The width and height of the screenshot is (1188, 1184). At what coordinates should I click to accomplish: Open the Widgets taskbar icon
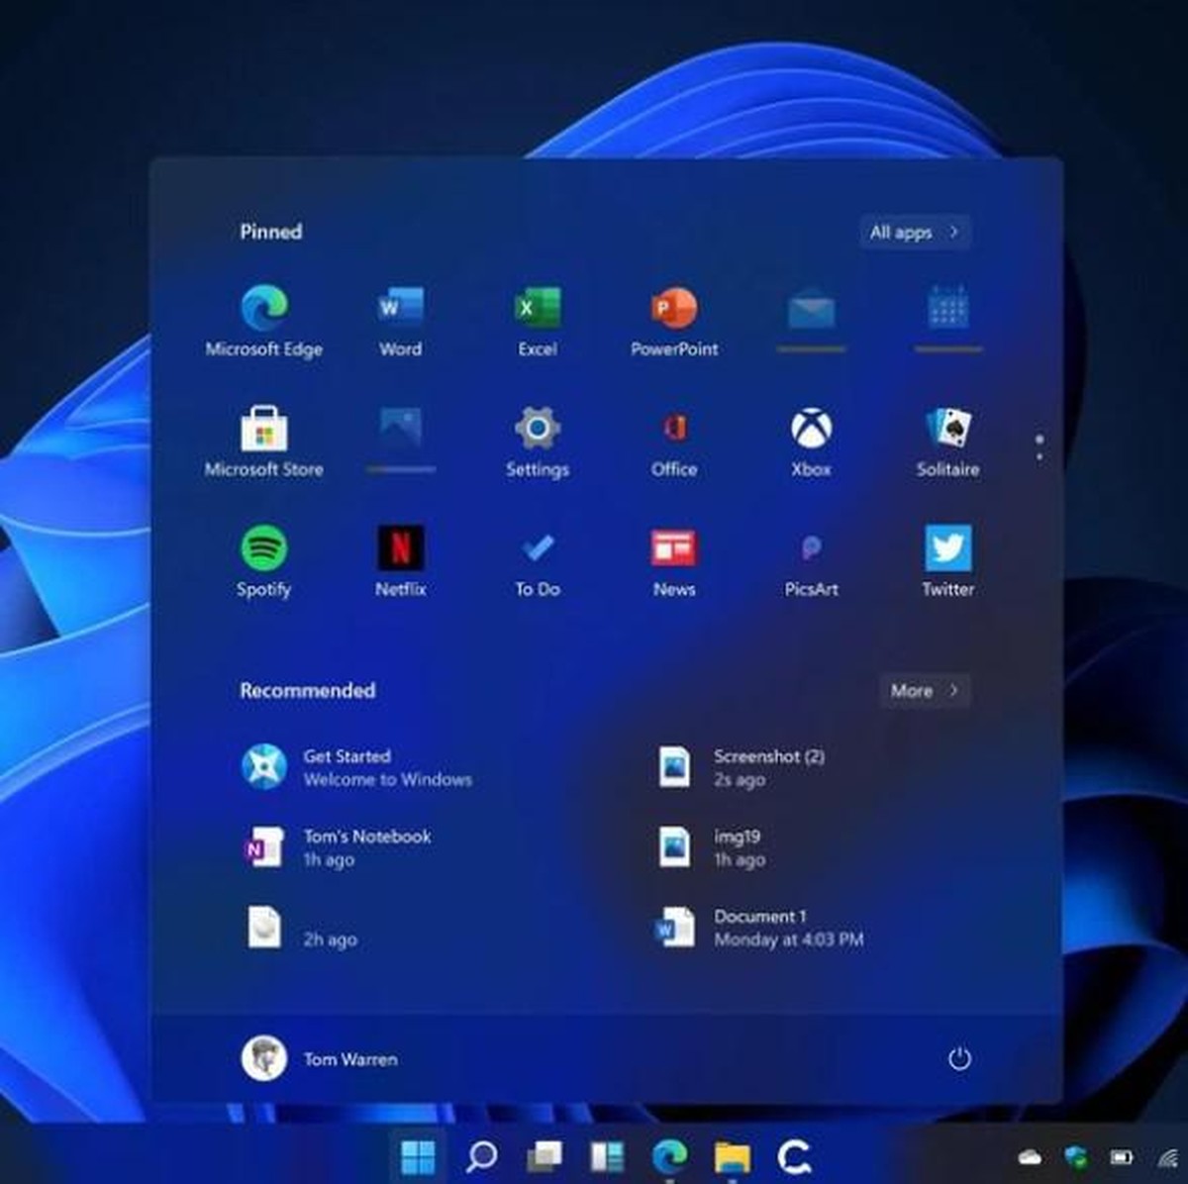[607, 1155]
